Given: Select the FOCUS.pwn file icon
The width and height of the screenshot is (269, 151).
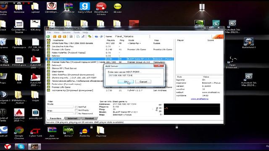Looking at the screenshot, I should [19, 61].
